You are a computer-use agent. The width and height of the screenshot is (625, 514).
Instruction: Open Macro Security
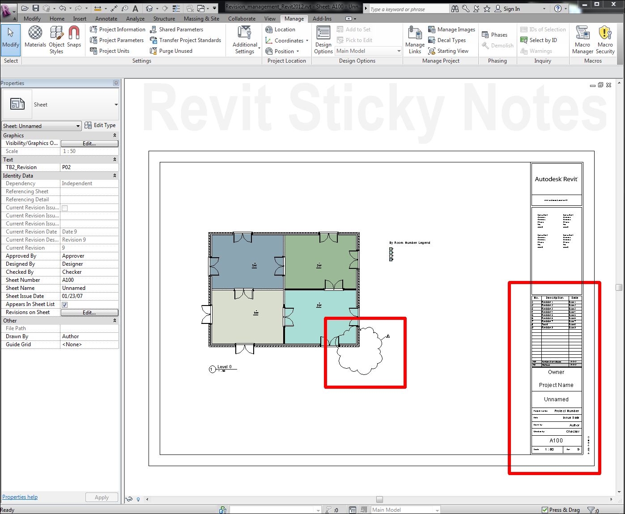click(605, 40)
